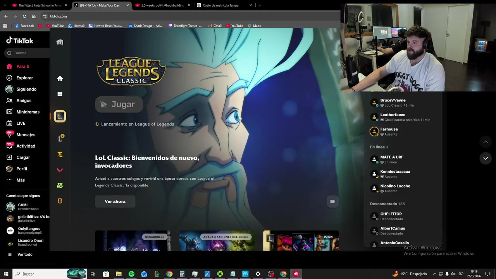Click the TikTok Buscar search field
496x279 pixels.
(27, 53)
